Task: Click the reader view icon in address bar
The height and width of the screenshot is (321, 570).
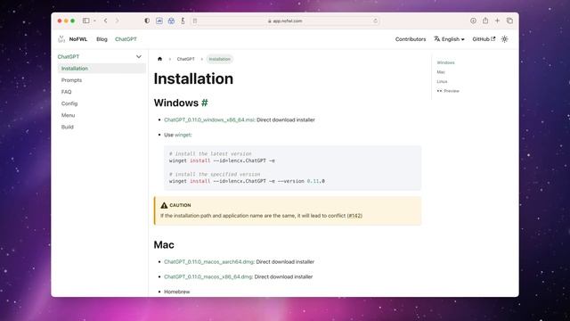Action: 195,21
